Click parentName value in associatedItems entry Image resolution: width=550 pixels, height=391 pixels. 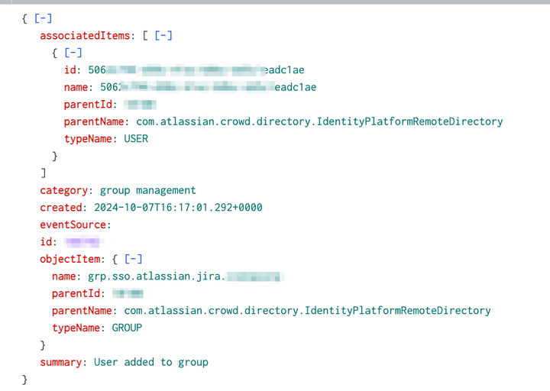(319, 121)
